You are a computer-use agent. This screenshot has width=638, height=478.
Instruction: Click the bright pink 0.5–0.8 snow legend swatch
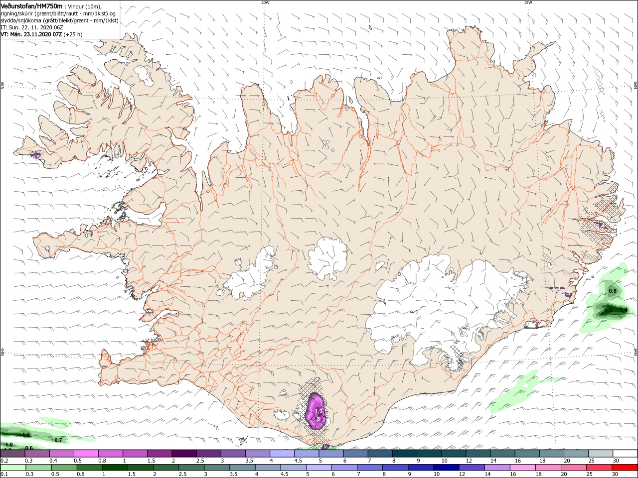click(x=86, y=454)
